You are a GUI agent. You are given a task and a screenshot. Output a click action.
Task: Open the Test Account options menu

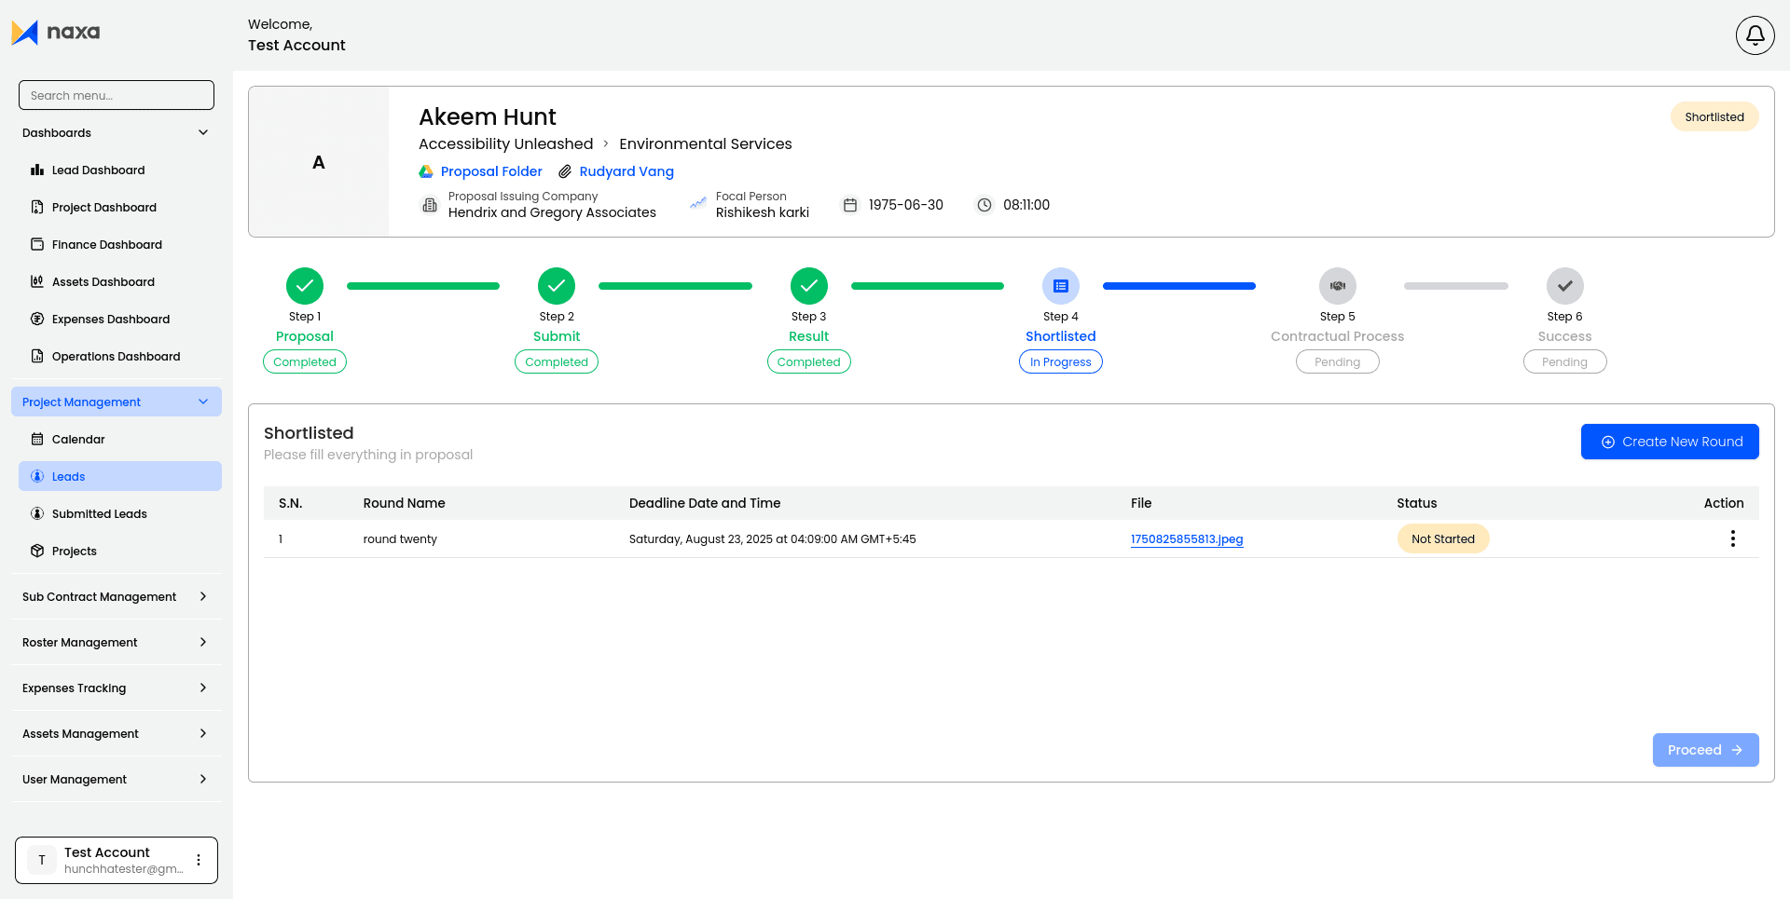point(198,860)
